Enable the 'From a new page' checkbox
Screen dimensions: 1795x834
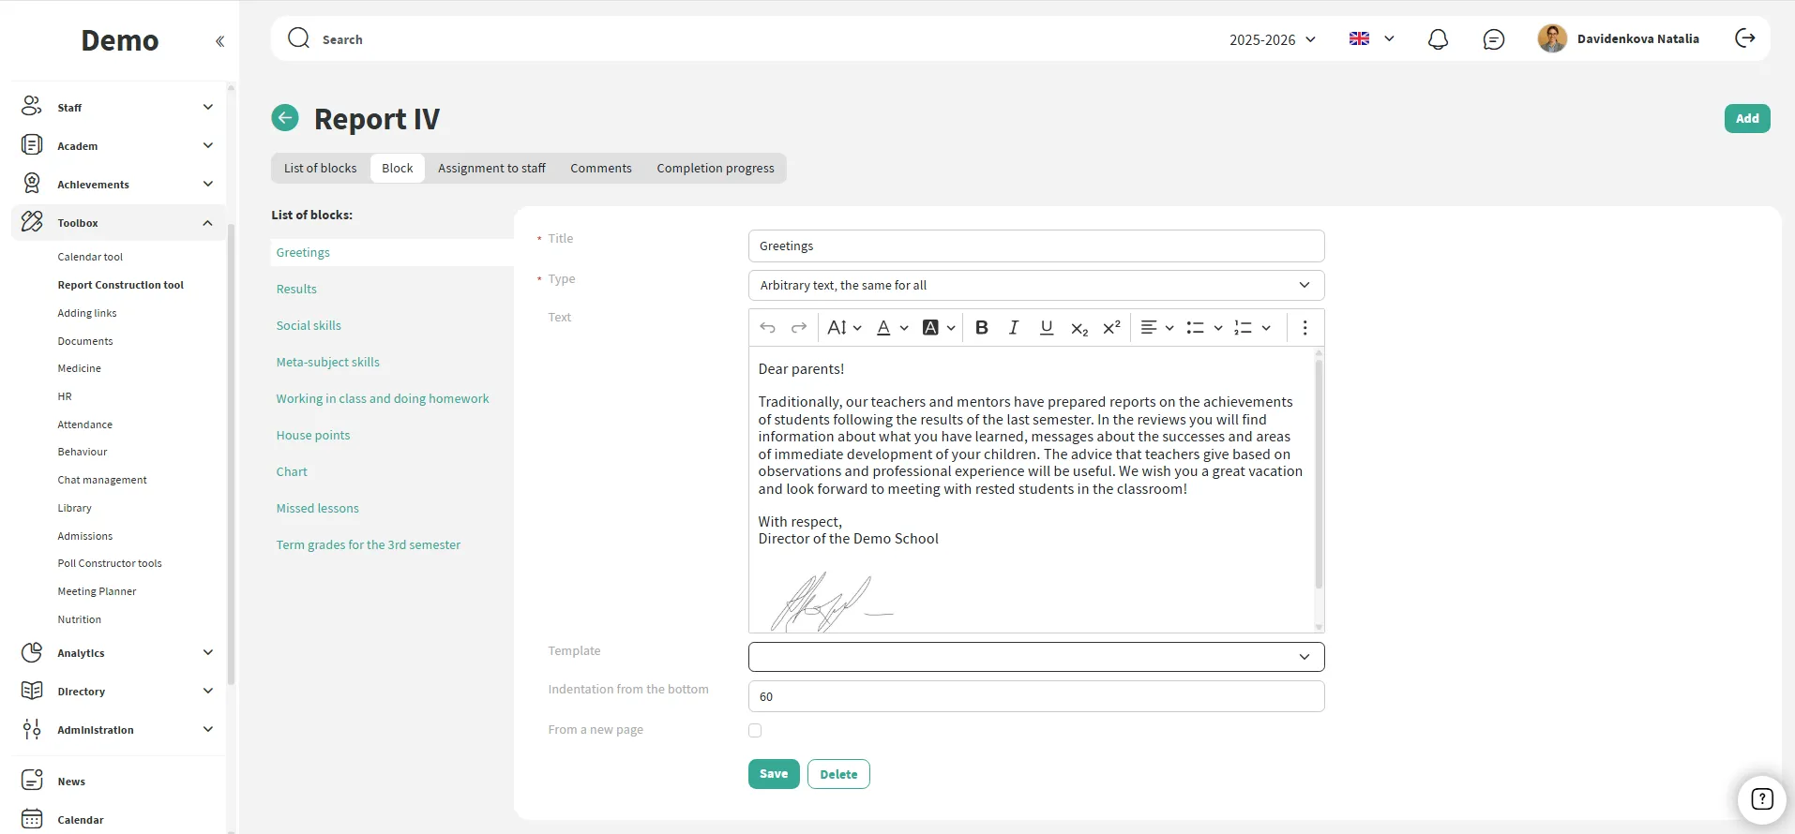click(755, 730)
